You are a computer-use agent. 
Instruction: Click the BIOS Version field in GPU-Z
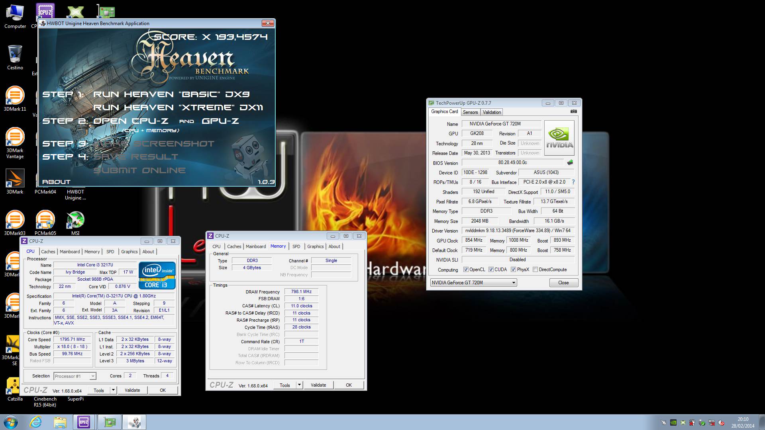click(512, 162)
